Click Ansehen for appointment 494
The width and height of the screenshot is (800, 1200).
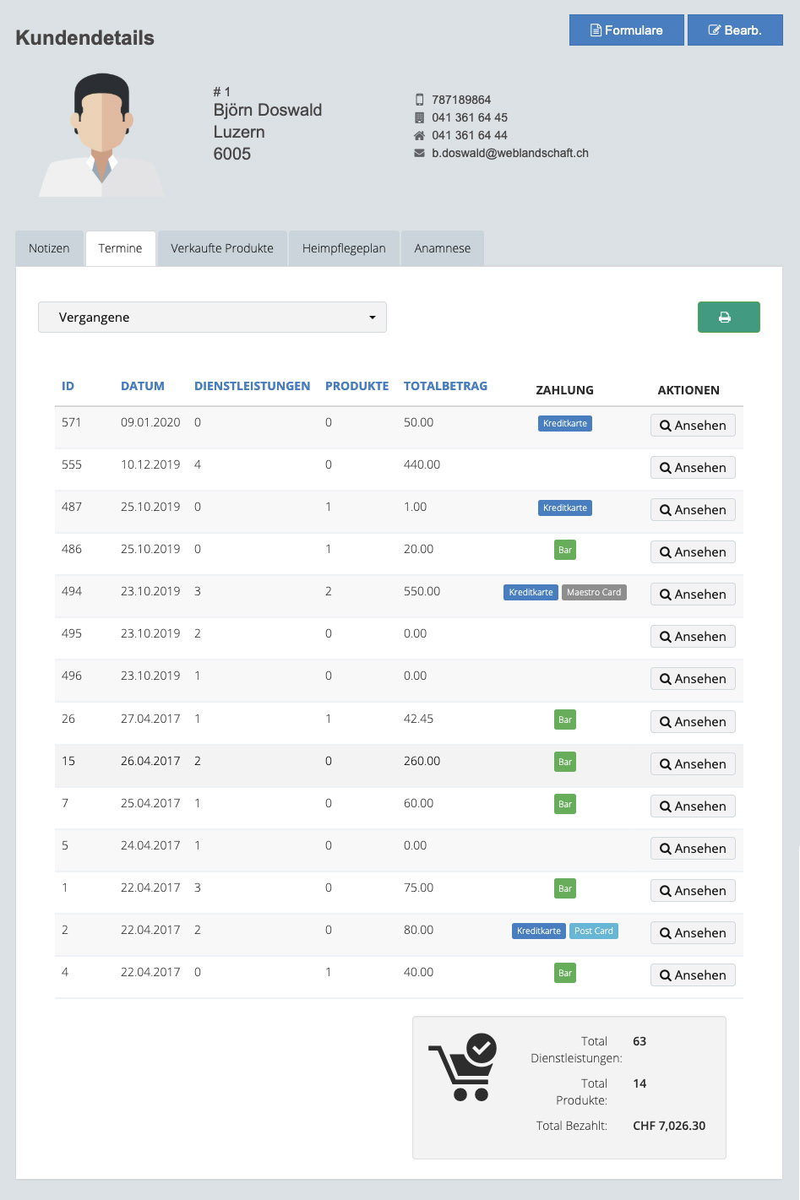coord(693,595)
